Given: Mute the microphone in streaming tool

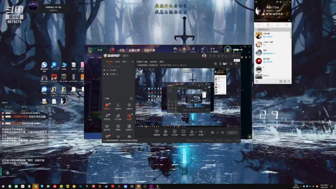Looking at the screenshot, I should [192, 132].
